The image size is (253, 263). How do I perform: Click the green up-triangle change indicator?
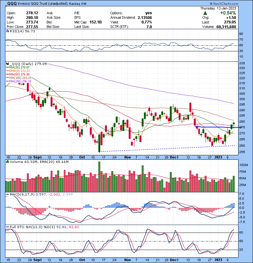pos(205,13)
